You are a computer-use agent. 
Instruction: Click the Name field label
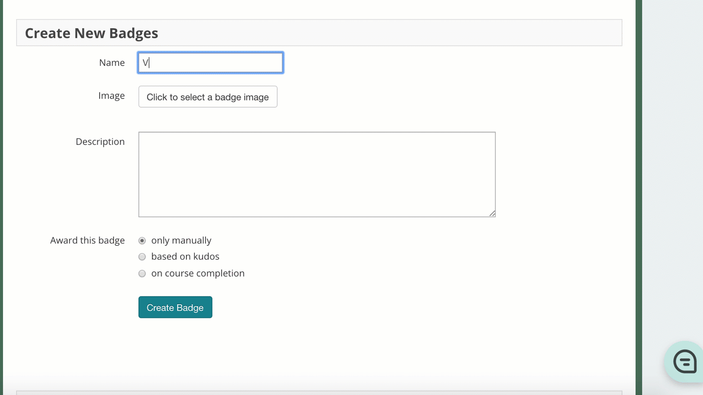click(112, 62)
